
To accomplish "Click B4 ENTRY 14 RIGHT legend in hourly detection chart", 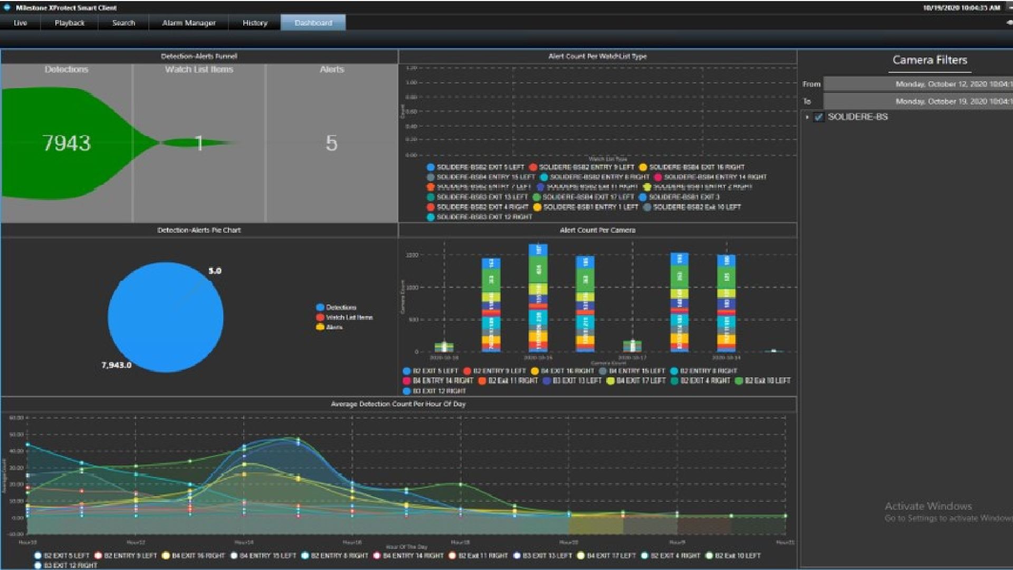I will click(x=409, y=556).
